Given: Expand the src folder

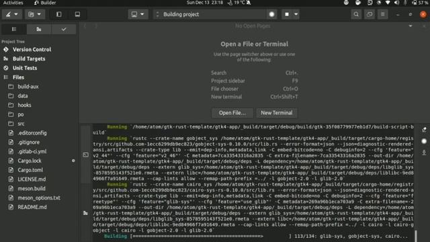Looking at the screenshot, I should [21, 124].
